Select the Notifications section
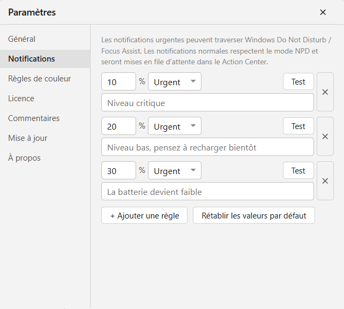The width and height of the screenshot is (344, 309). 45,59
